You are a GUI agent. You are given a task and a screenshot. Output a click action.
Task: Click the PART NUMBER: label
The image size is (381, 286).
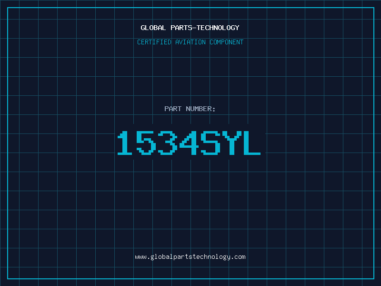[x=190, y=109]
